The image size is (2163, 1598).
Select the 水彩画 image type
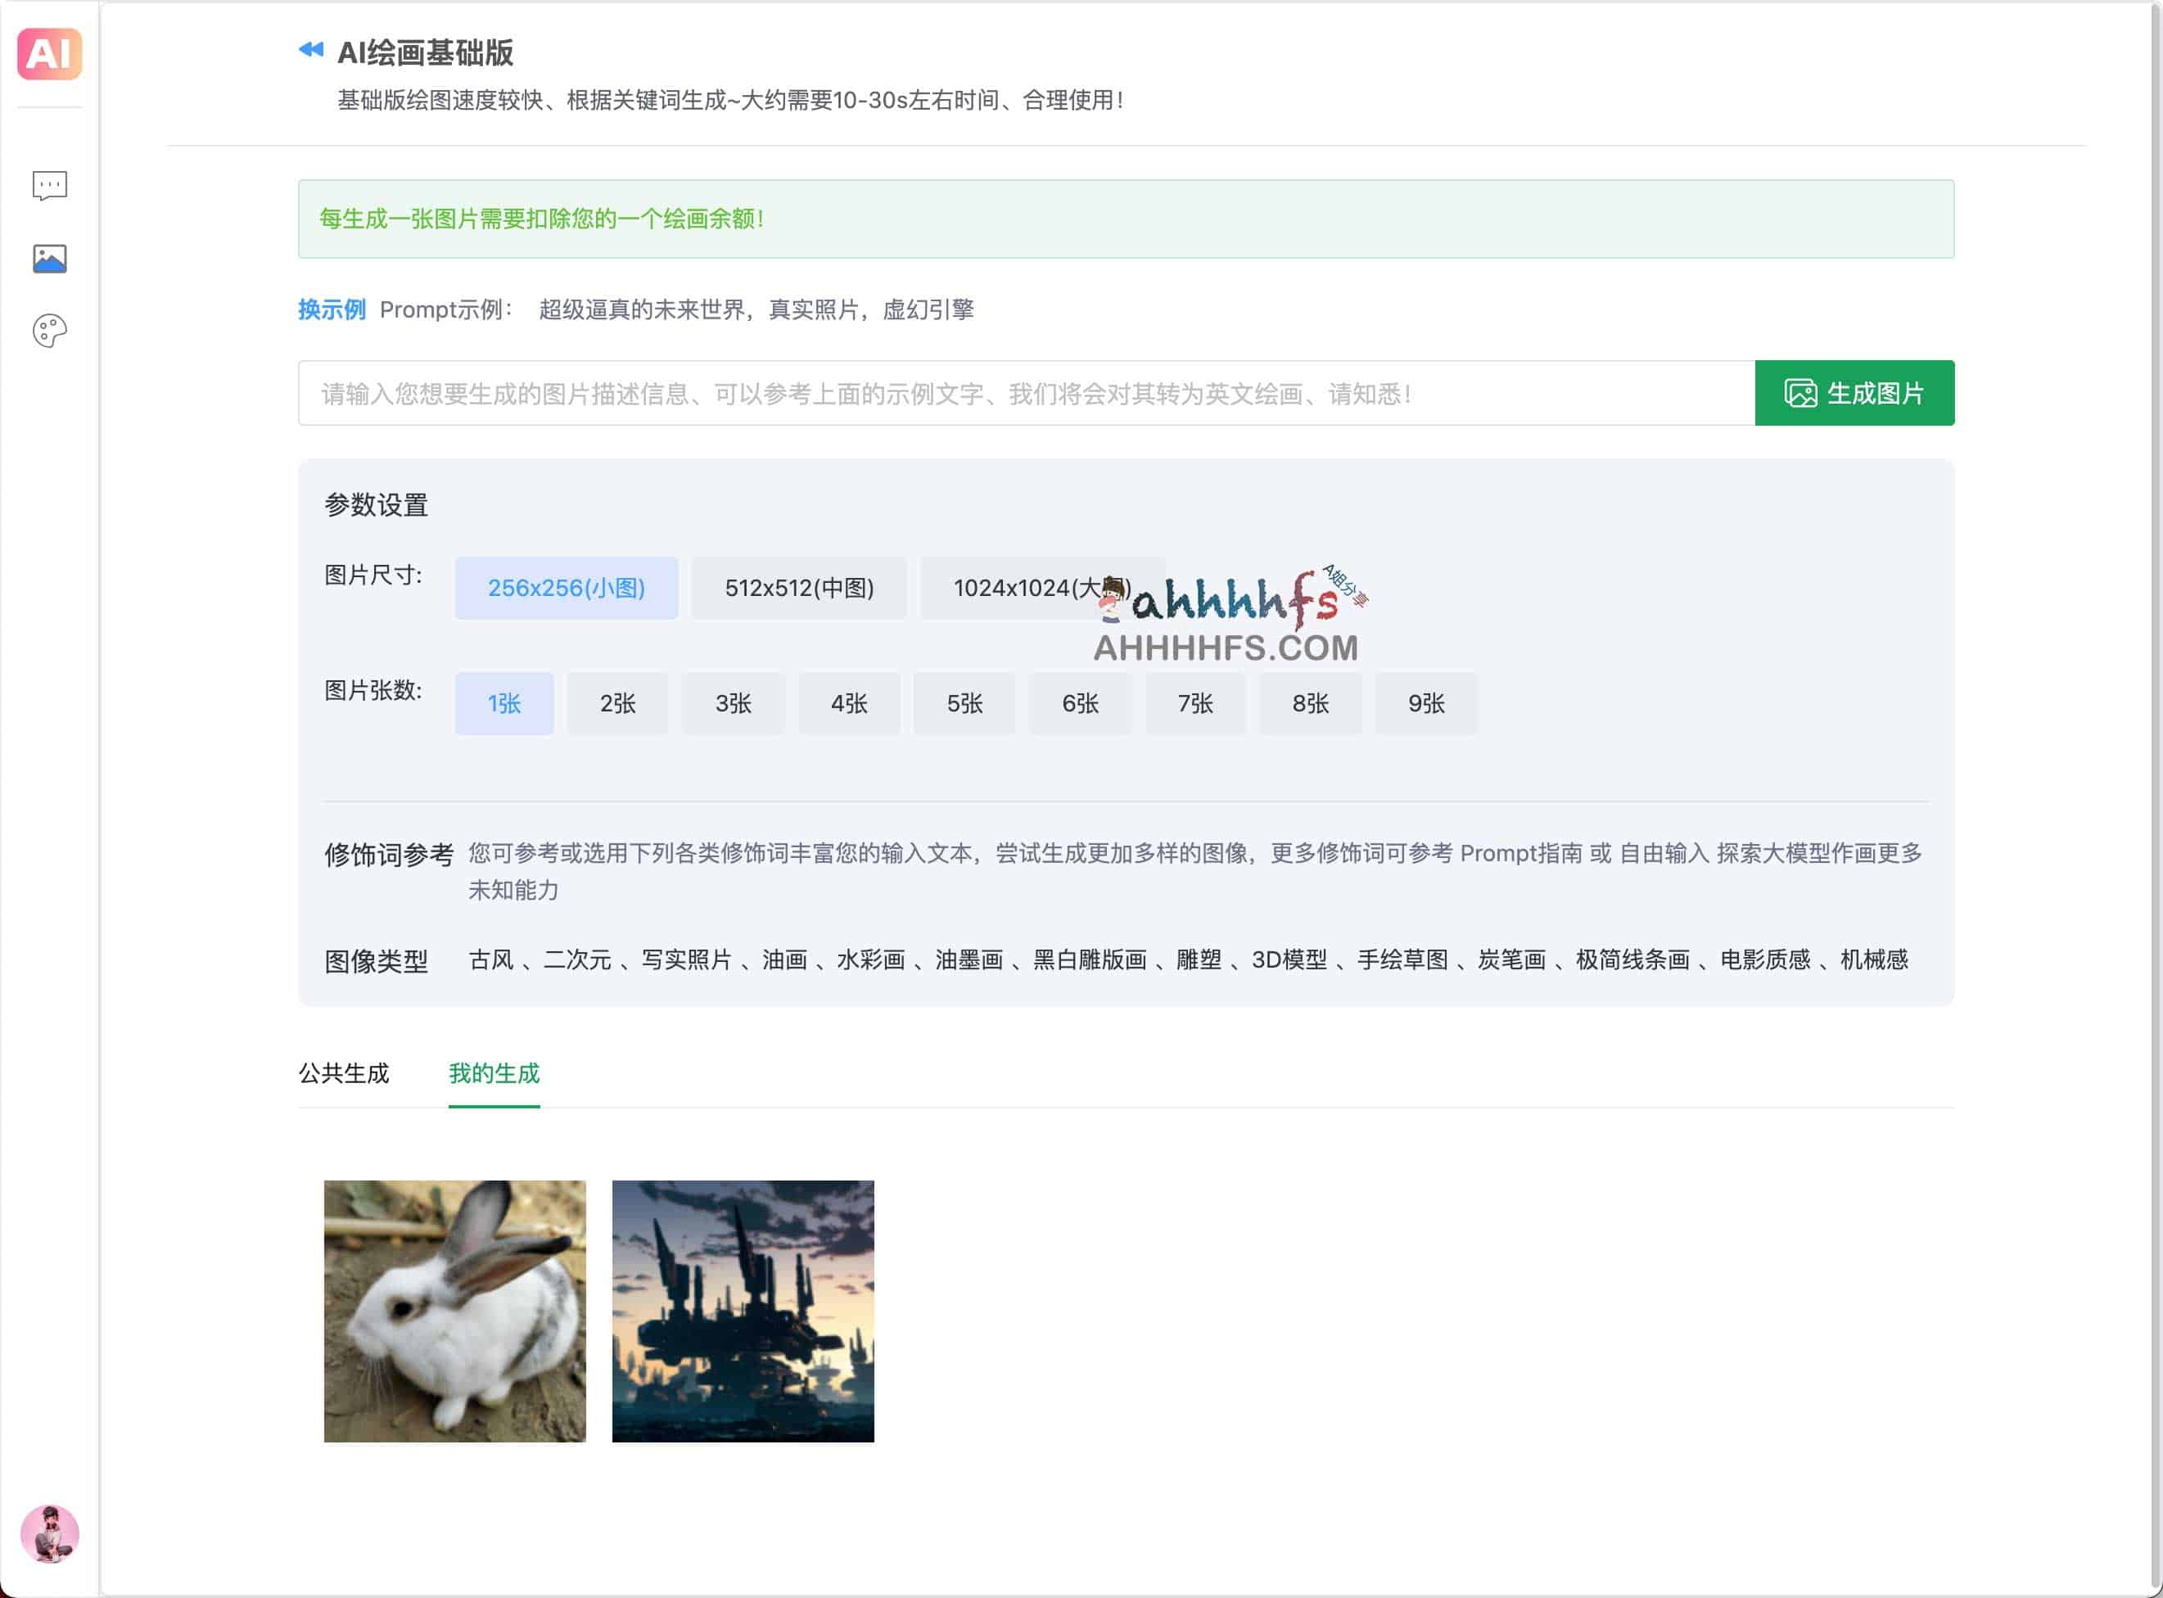[873, 959]
